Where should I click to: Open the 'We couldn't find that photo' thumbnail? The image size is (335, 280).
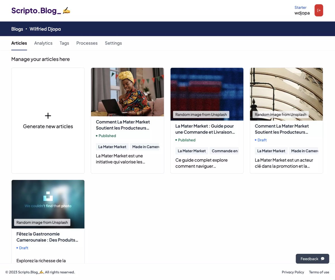(48, 204)
